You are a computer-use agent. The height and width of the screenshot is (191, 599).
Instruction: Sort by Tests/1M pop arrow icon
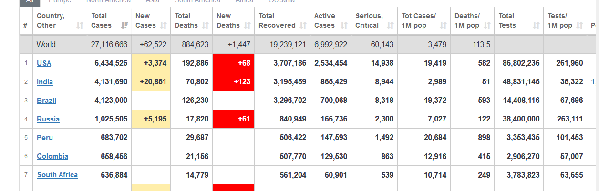(x=580, y=25)
